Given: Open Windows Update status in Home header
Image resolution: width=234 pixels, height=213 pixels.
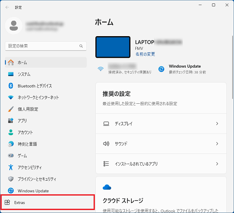Looking at the screenshot, I should tap(182, 69).
